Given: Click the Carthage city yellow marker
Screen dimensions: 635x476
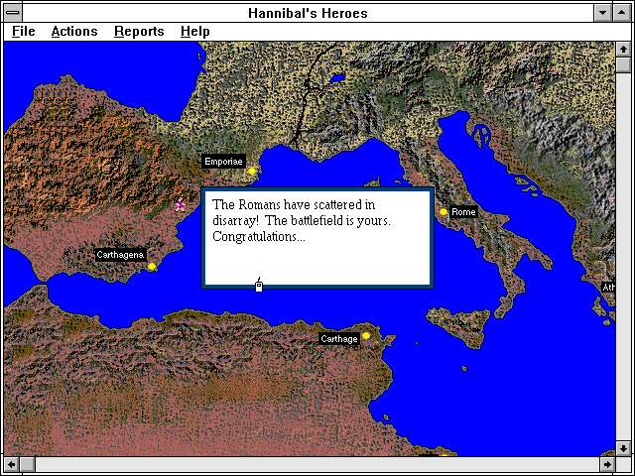Looking at the screenshot, I should click(366, 336).
